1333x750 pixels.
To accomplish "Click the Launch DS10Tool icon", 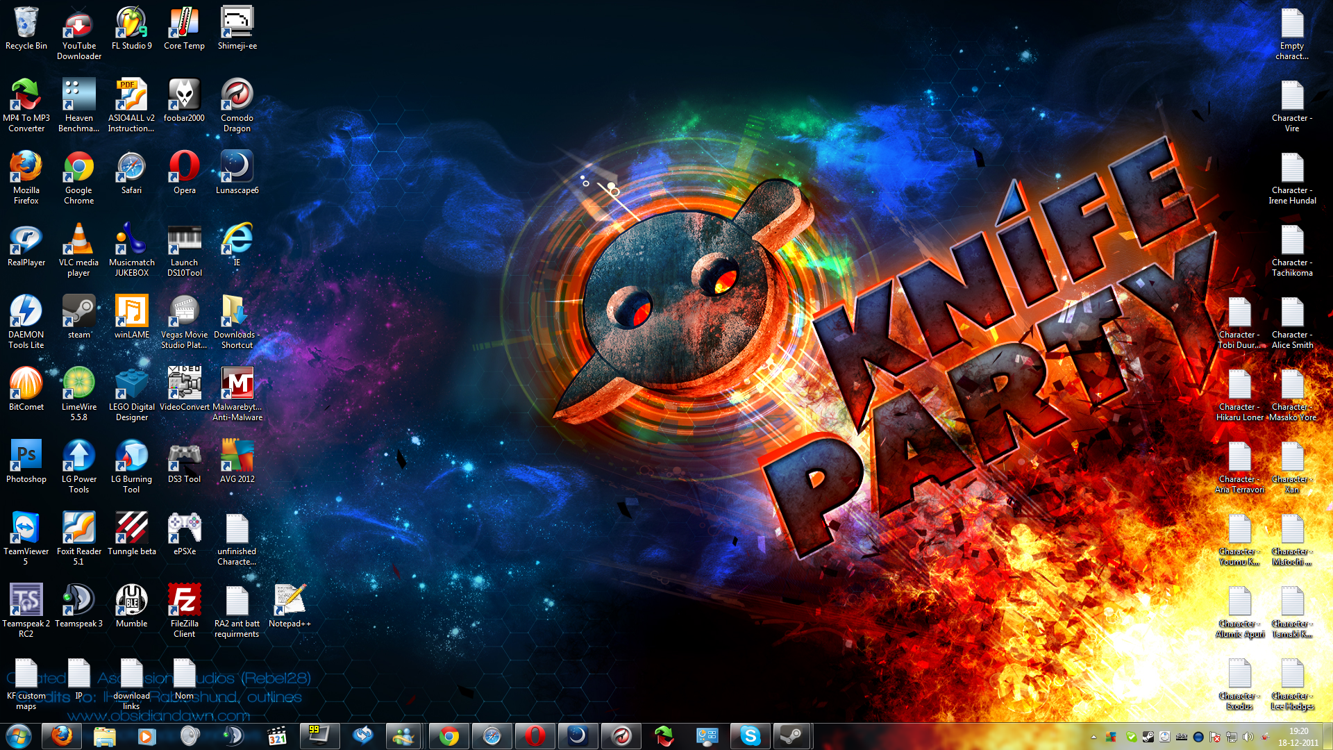I will coord(185,251).
